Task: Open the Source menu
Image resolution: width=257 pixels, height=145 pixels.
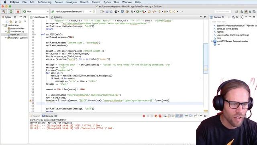Action: coord(59,2)
